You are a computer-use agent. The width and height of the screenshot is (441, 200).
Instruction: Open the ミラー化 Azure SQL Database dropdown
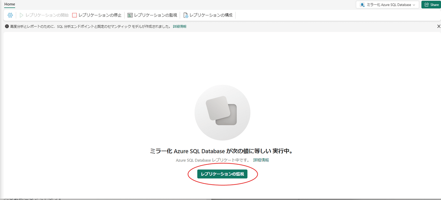(x=387, y=5)
